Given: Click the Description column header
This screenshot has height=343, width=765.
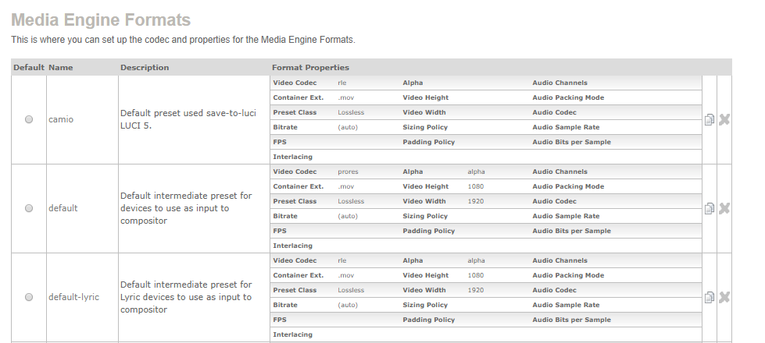Looking at the screenshot, I should click(145, 68).
